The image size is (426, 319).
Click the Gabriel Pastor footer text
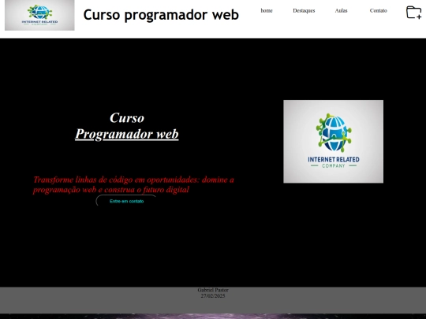tap(213, 290)
